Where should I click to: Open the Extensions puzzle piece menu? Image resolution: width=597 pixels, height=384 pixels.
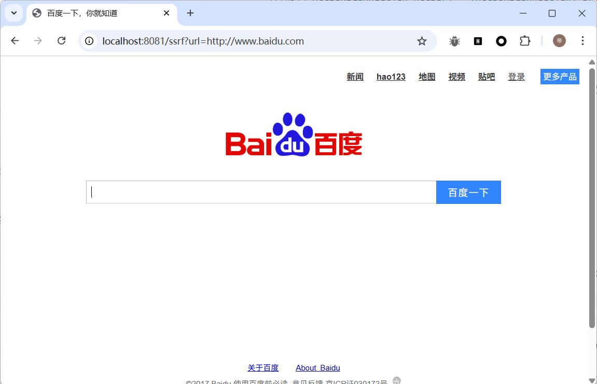pyautogui.click(x=525, y=41)
